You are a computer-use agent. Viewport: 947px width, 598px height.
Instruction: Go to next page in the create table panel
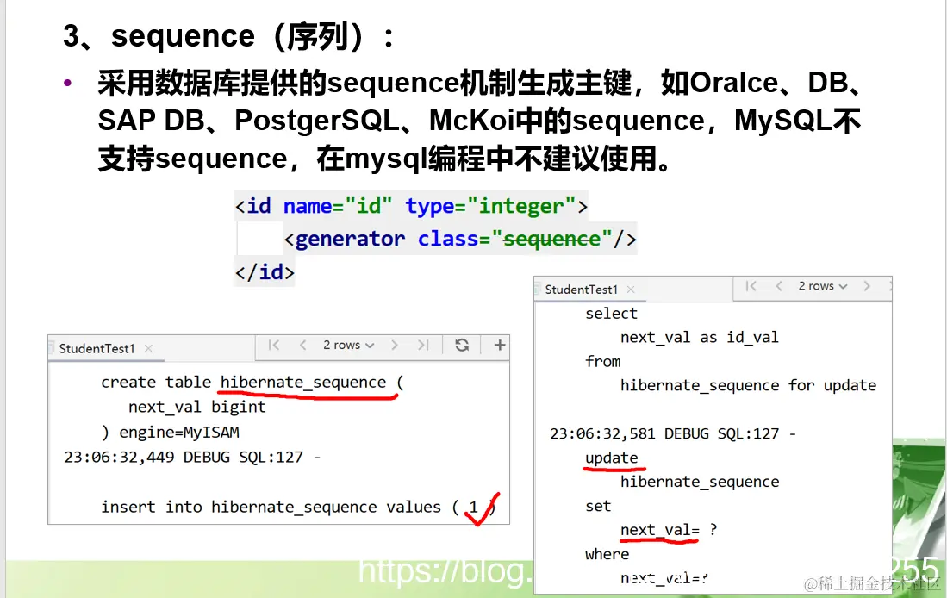click(x=395, y=345)
